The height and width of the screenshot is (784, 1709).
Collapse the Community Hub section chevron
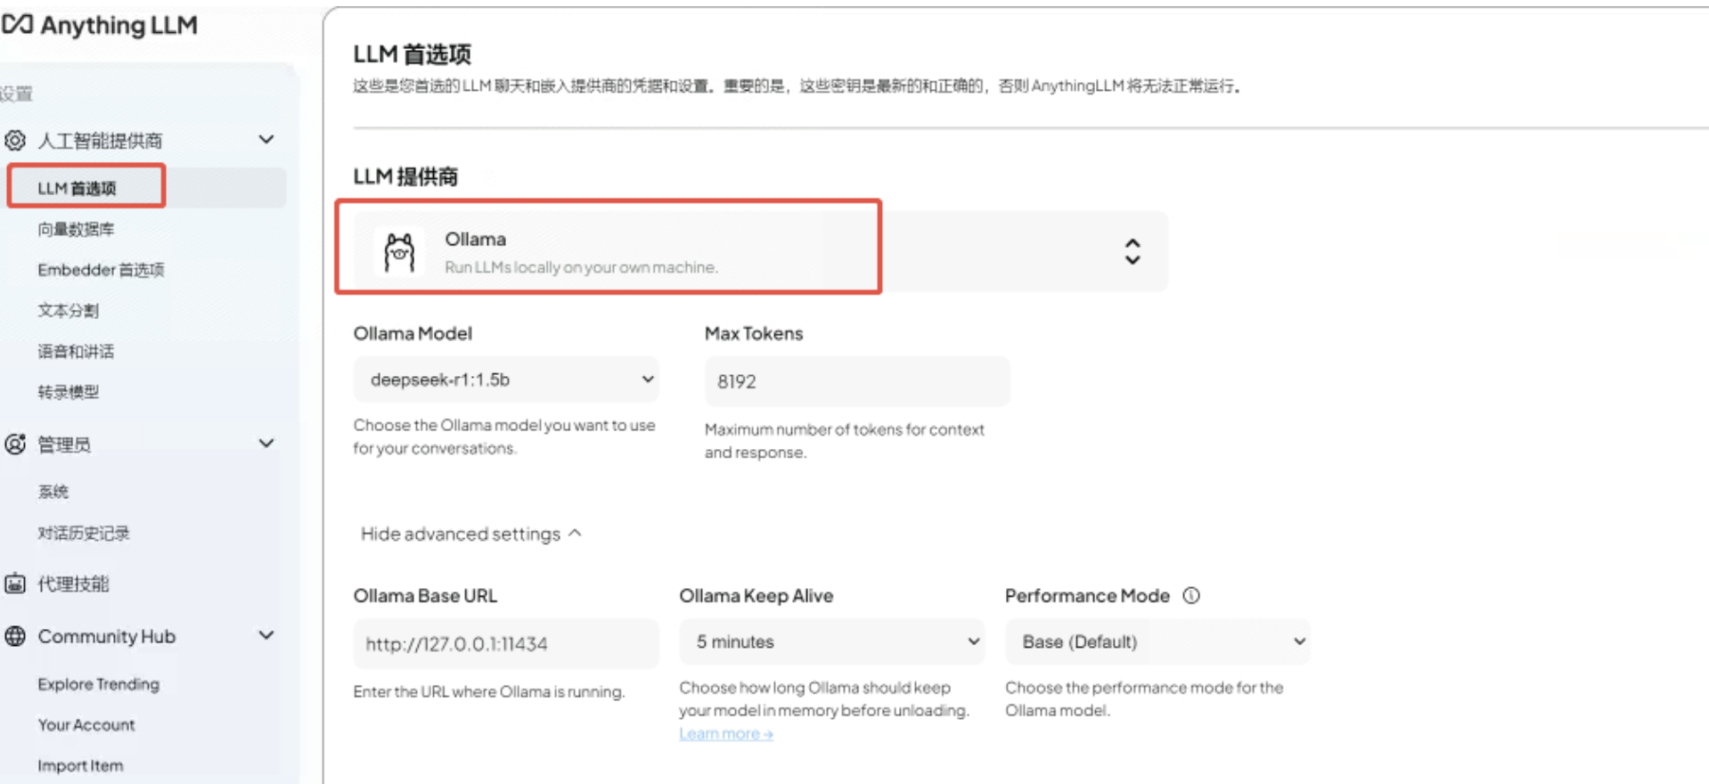coord(266,635)
